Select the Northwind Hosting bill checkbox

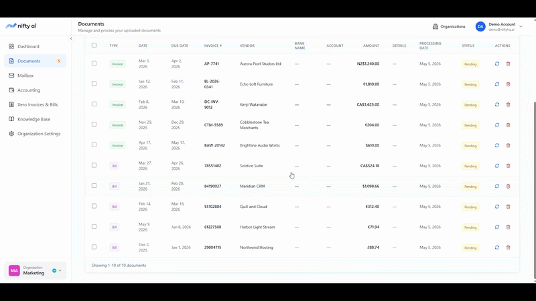pyautogui.click(x=94, y=247)
